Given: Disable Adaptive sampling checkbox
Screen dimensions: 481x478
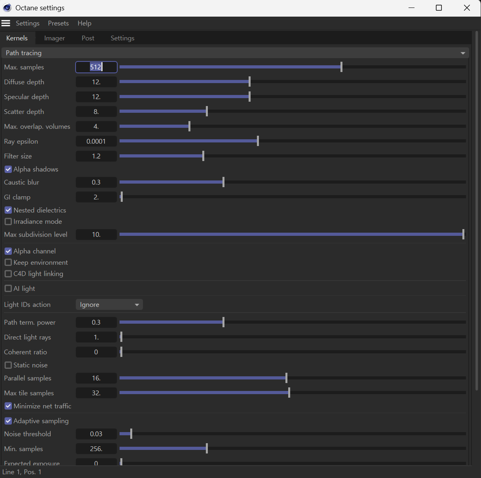Looking at the screenshot, I should [8, 421].
